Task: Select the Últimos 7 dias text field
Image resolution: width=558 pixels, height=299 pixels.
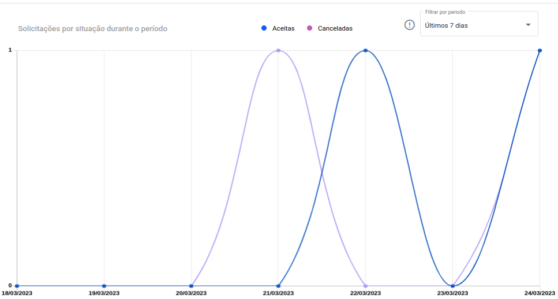Action: point(447,25)
